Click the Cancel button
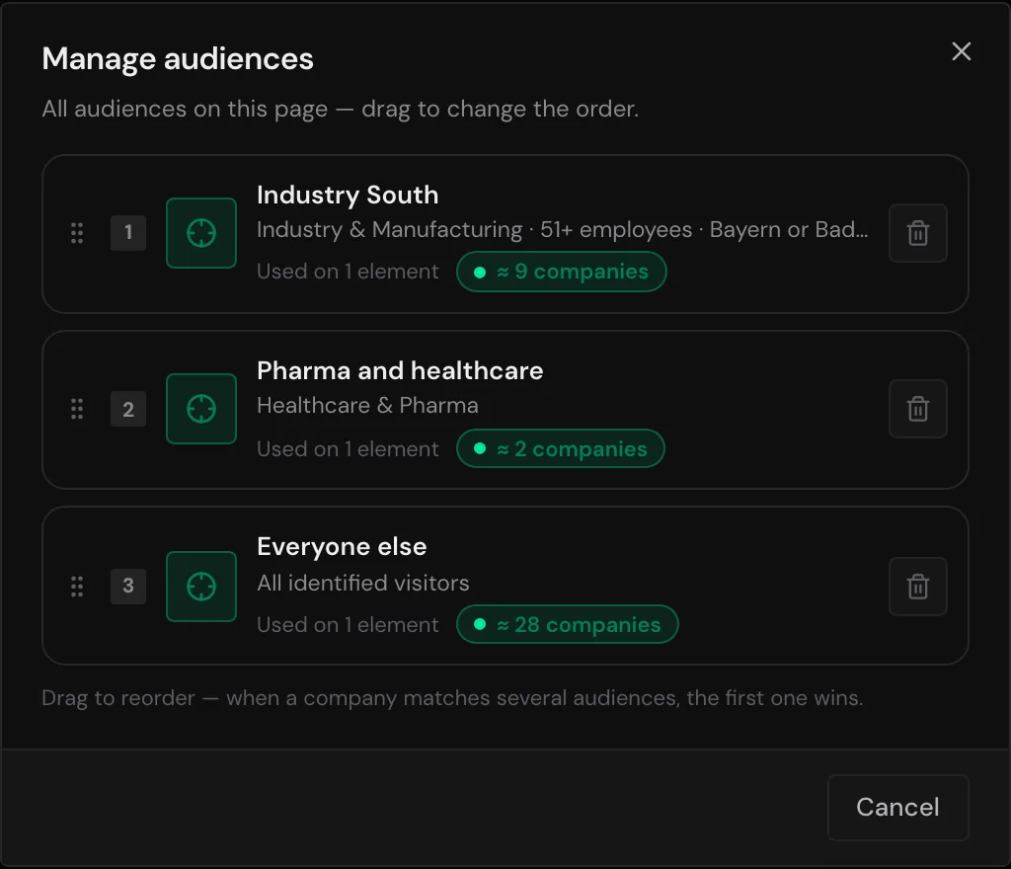This screenshot has width=1011, height=869. tap(897, 807)
